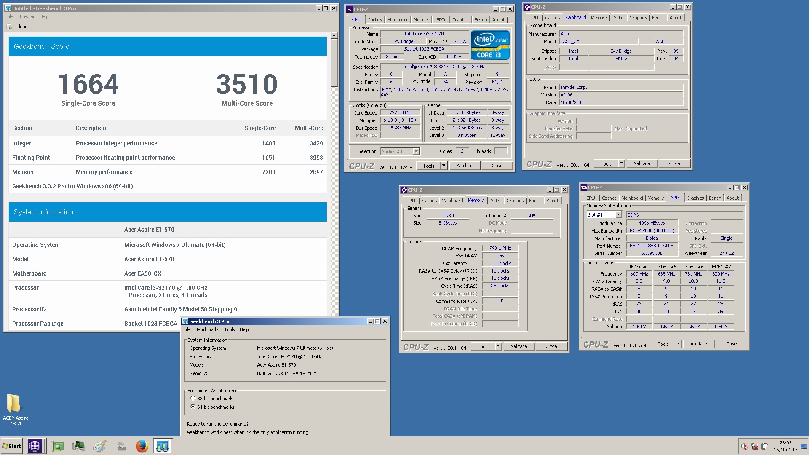Click the Multi-Core Score 3510
The width and height of the screenshot is (809, 455).
(x=247, y=84)
